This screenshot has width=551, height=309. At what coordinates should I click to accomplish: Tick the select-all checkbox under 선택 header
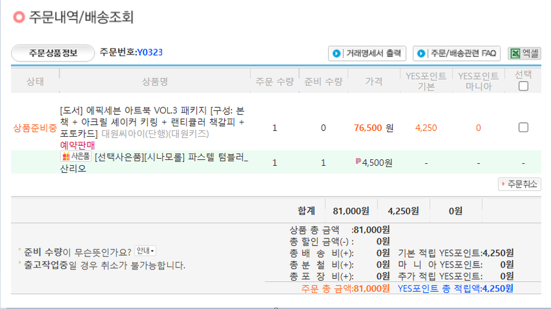tap(523, 86)
